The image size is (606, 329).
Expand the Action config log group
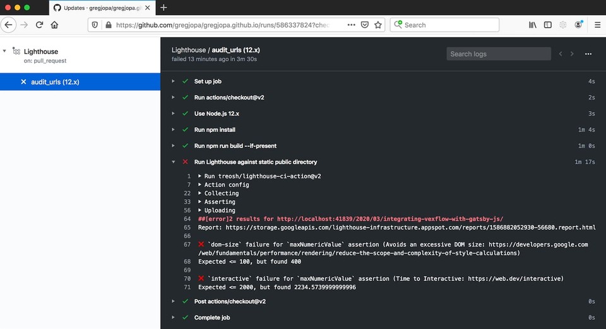(x=200, y=185)
